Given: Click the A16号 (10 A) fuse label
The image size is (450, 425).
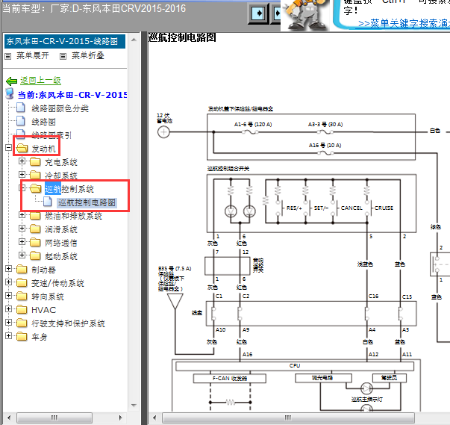Looking at the screenshot, I should pos(325,146).
